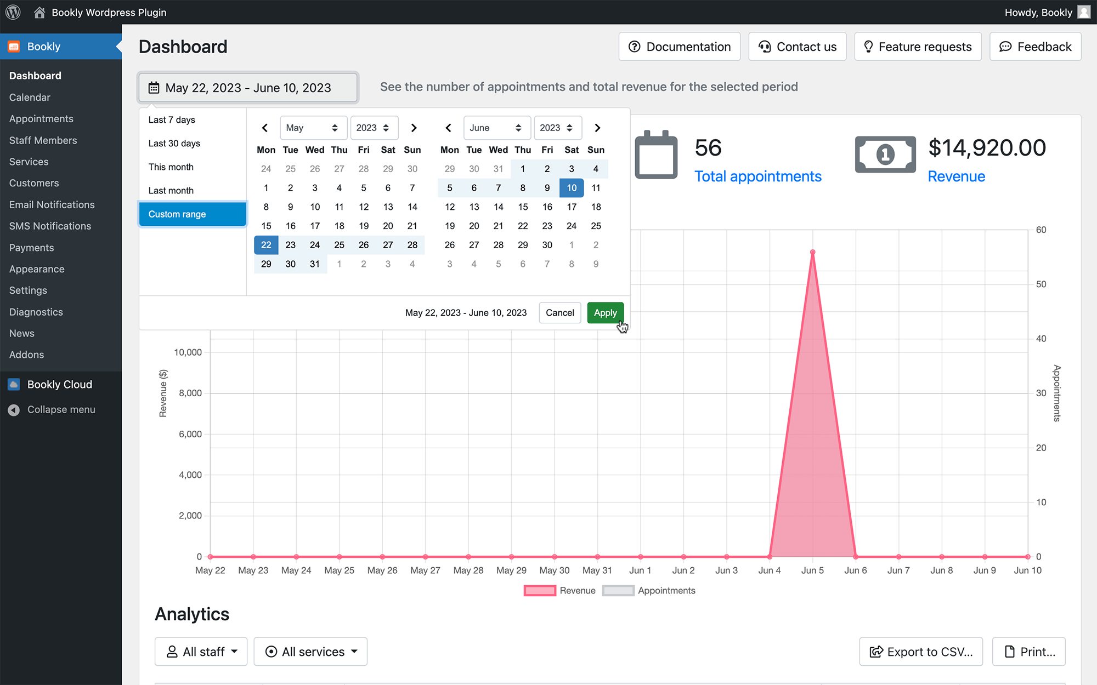Screen dimensions: 1097x685
Task: Expand the All services filter dropdown
Action: (310, 652)
